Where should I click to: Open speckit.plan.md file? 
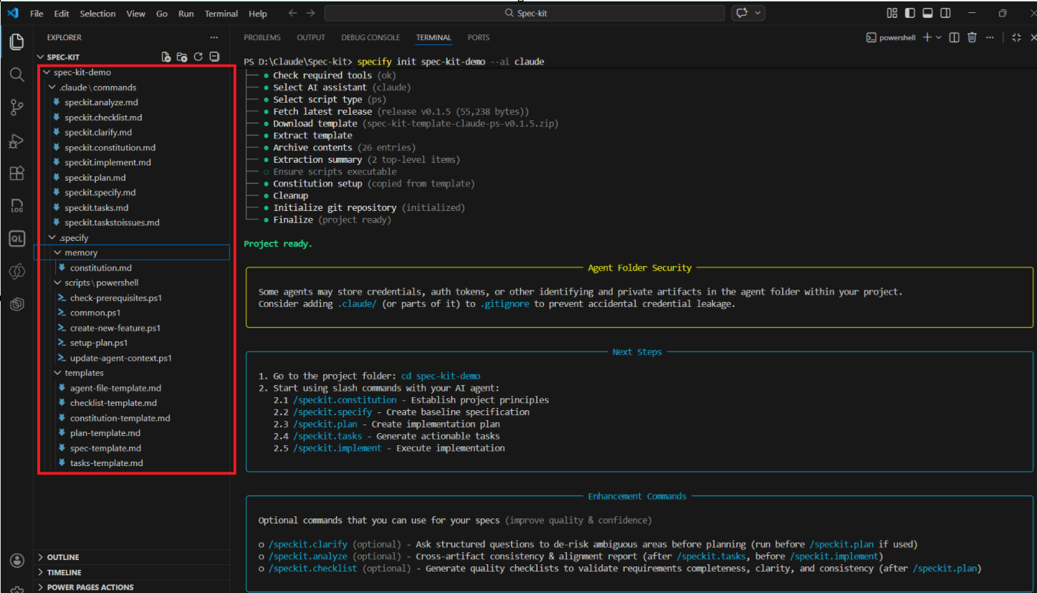pos(95,178)
